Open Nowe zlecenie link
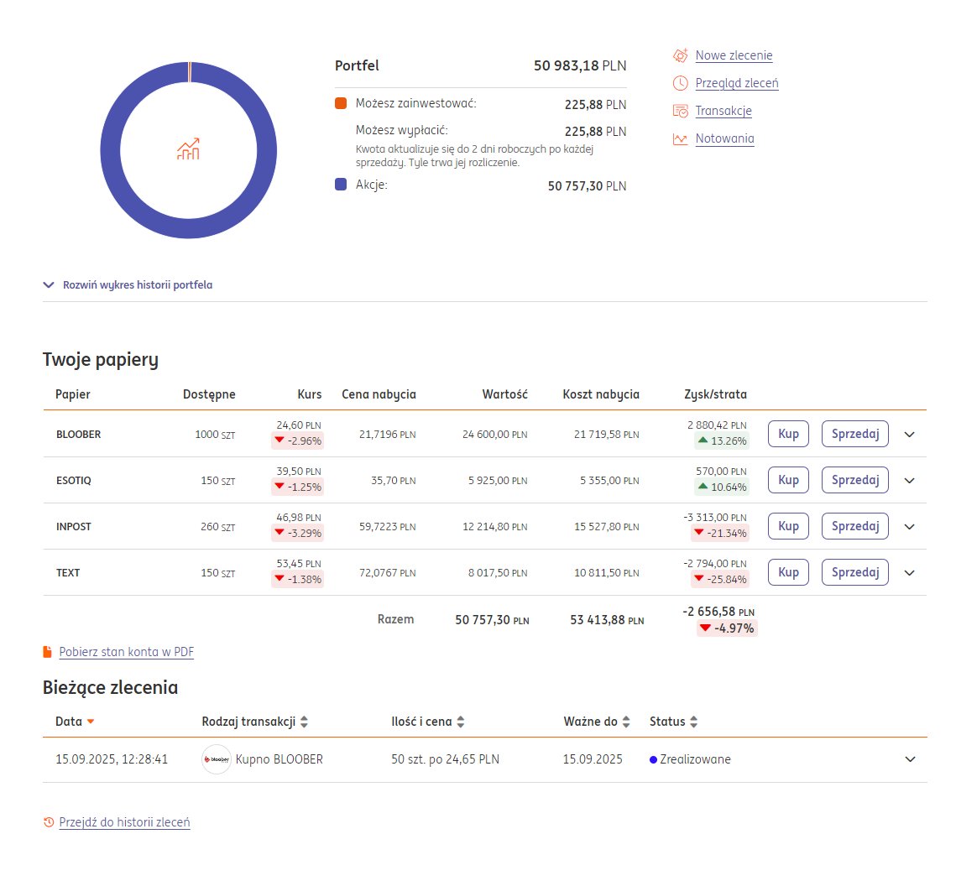This screenshot has width=956, height=881. tap(734, 55)
